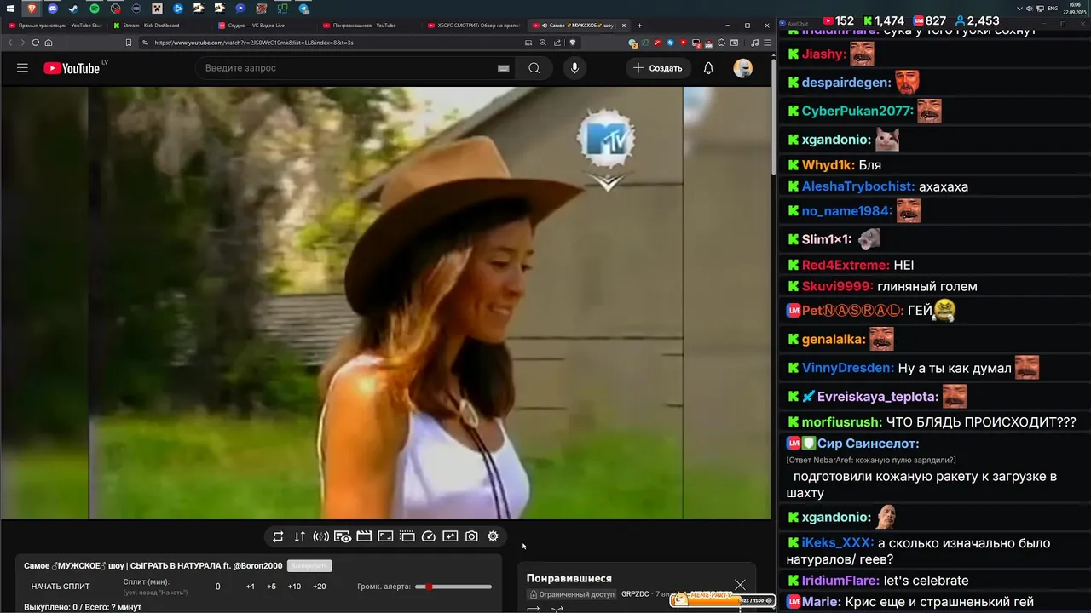Click username iKeks_XXX in chat
The height and width of the screenshot is (613, 1091).
click(x=838, y=543)
